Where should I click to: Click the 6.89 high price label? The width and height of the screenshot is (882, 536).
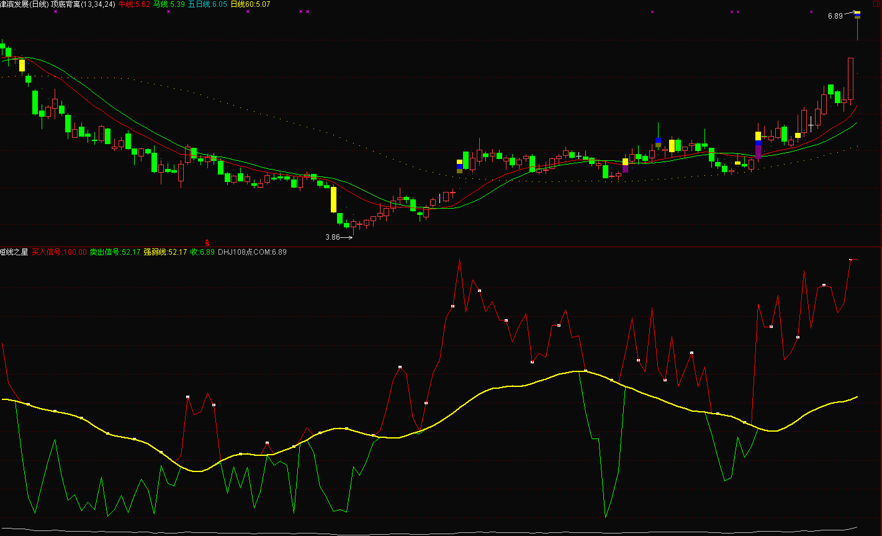[835, 16]
